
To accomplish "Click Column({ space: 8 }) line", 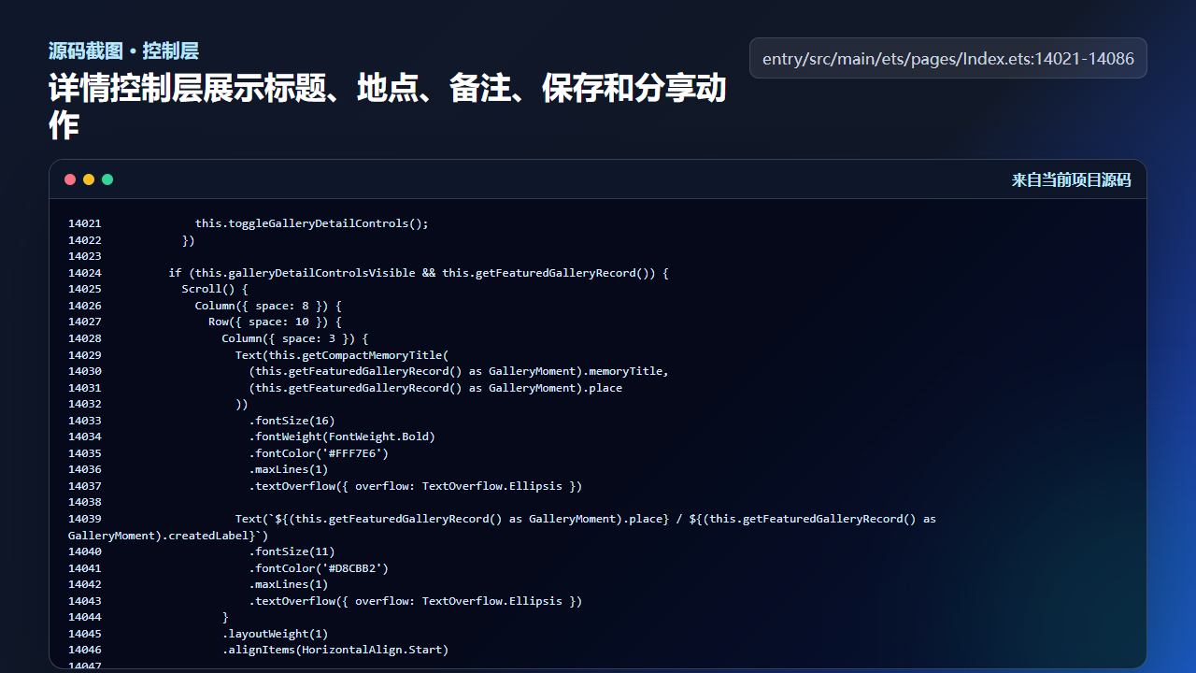I will 269,306.
